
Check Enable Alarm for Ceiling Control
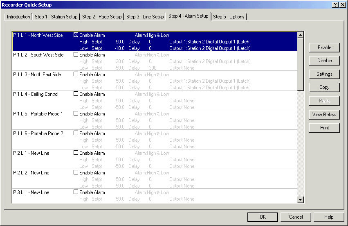(76, 94)
